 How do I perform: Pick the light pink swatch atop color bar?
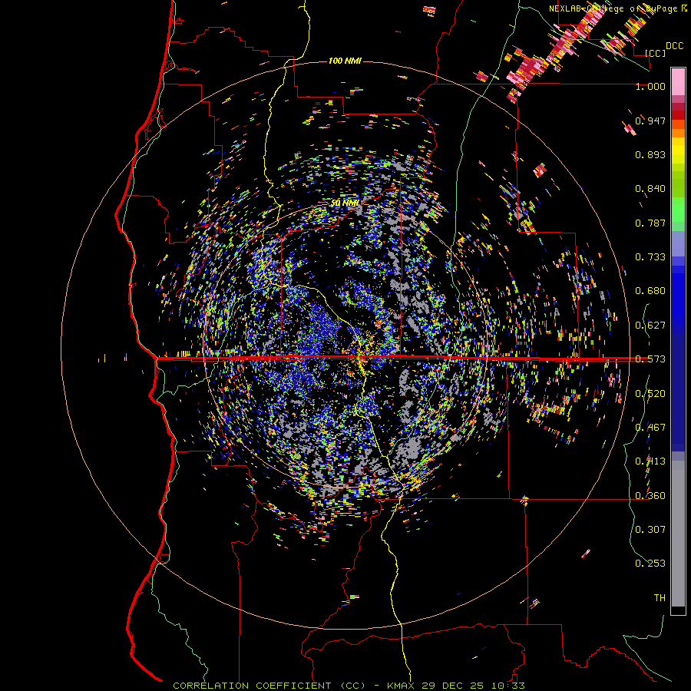click(678, 81)
